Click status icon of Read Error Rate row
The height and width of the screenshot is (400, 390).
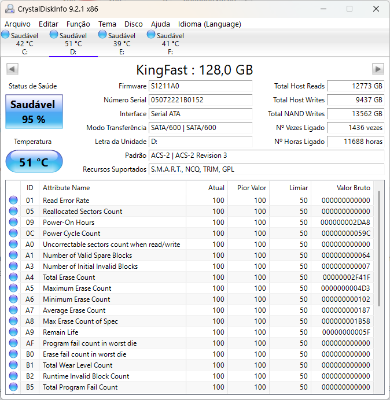tap(13, 200)
